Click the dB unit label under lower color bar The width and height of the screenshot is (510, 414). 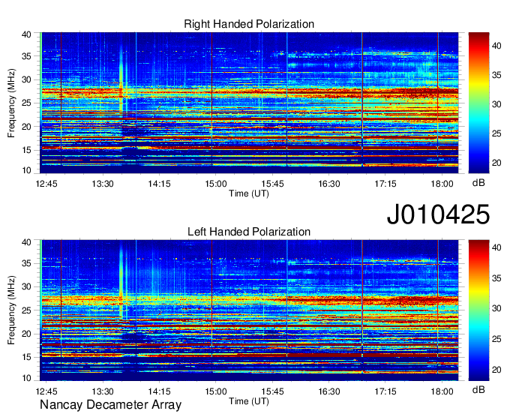click(x=478, y=389)
